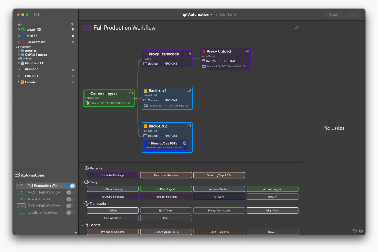Open the Automation mode dropdown
Image resolution: width=378 pixels, height=252 pixels.
[197, 14]
